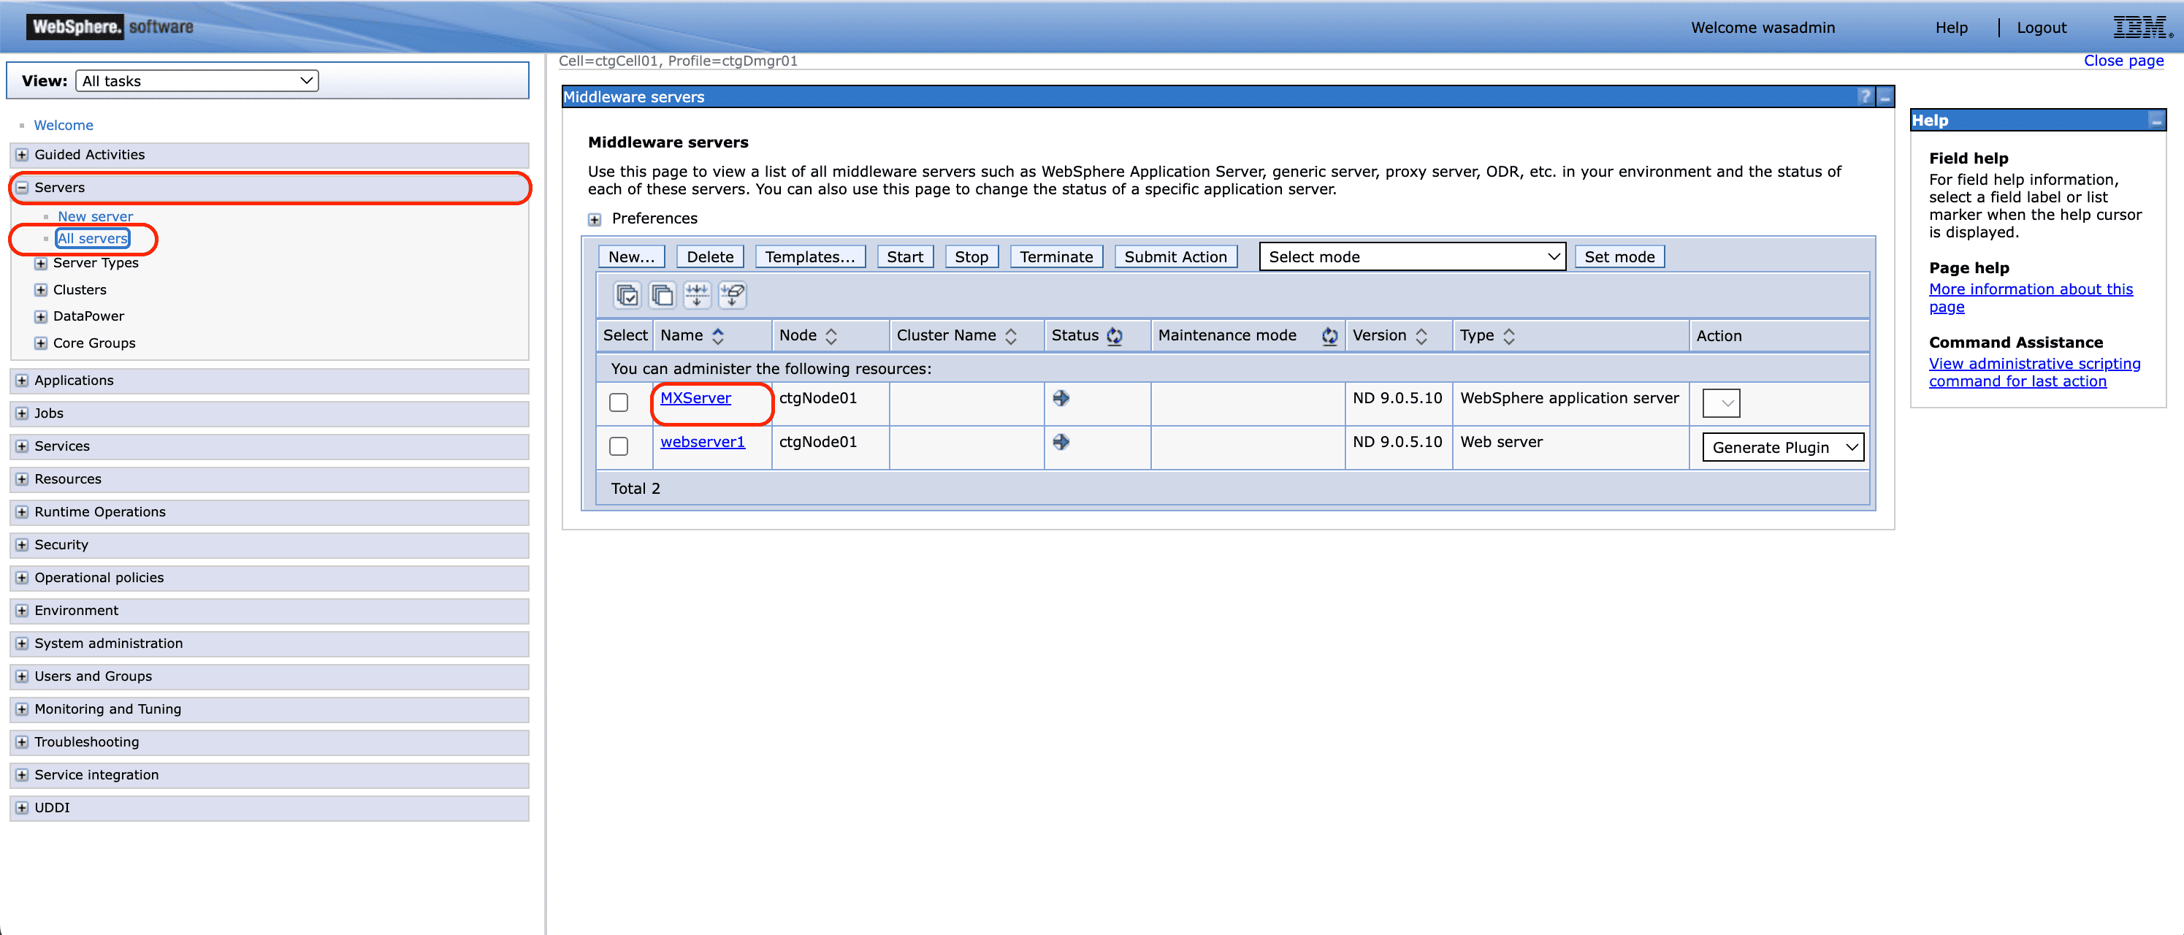Click the Deselect All Items icon

click(663, 295)
